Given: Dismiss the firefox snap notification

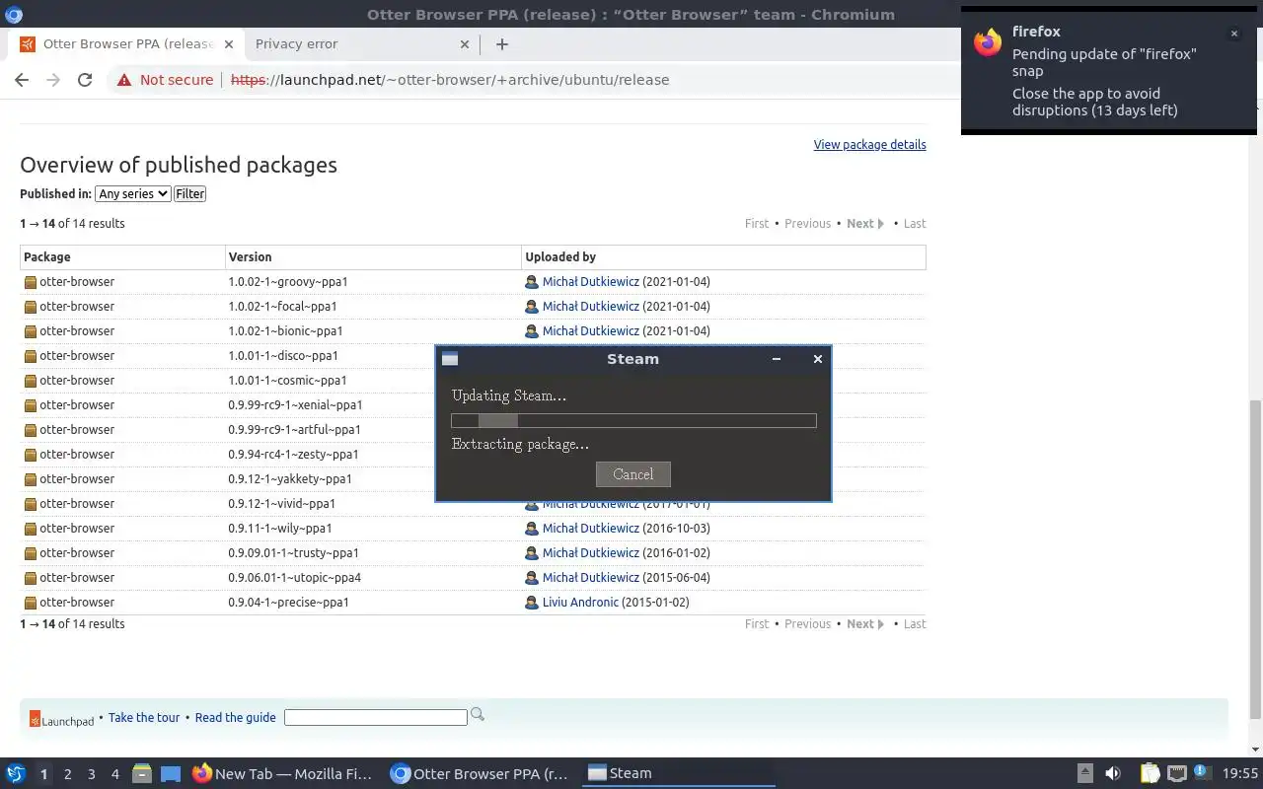Looking at the screenshot, I should tap(1233, 34).
